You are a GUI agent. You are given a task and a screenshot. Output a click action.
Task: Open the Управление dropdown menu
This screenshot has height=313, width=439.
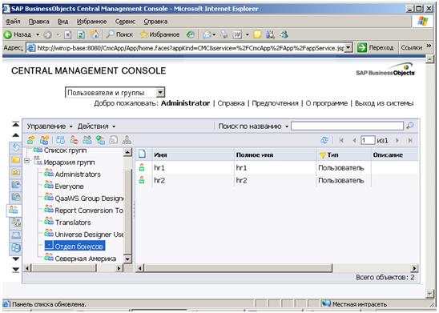(x=50, y=126)
